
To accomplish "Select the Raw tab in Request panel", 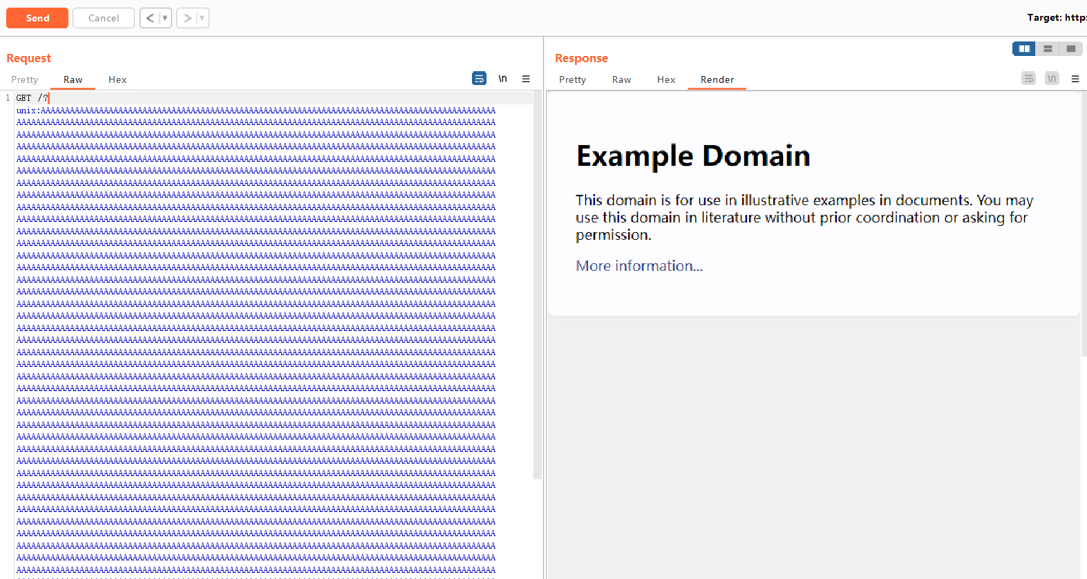I will click(x=73, y=79).
